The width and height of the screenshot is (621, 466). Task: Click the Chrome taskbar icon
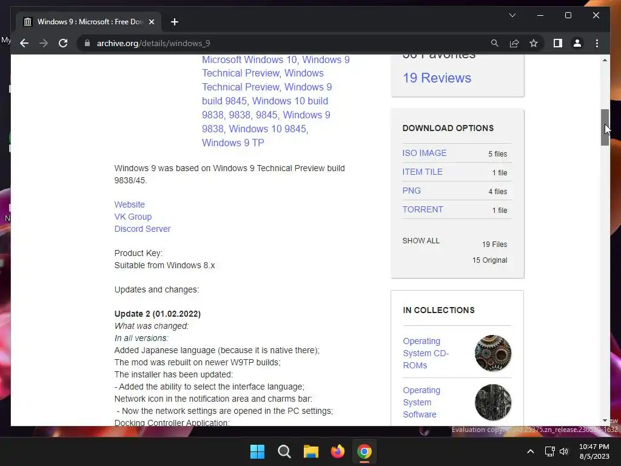[x=364, y=451]
